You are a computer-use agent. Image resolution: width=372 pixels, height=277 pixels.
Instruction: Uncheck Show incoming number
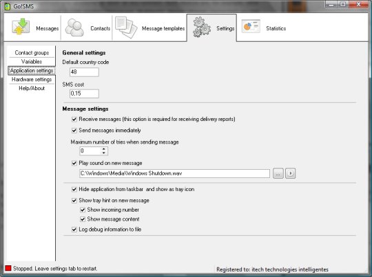[x=83, y=210]
